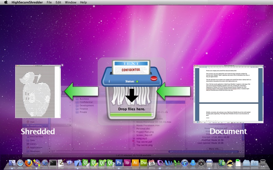This screenshot has height=170, width=273.
Task: Click the 'Drop files here.' drop zone
Action: [x=132, y=109]
